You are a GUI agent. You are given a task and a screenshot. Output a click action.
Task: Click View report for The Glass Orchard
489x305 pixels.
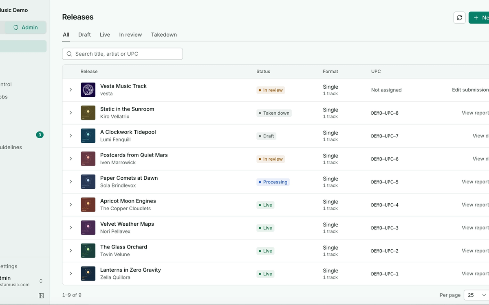click(x=475, y=251)
